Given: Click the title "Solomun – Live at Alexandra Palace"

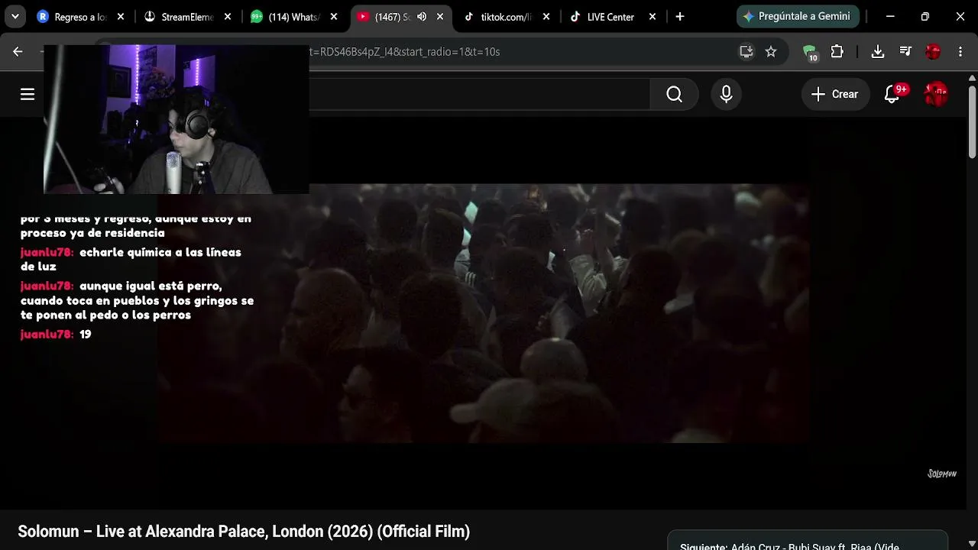Looking at the screenshot, I should [244, 532].
